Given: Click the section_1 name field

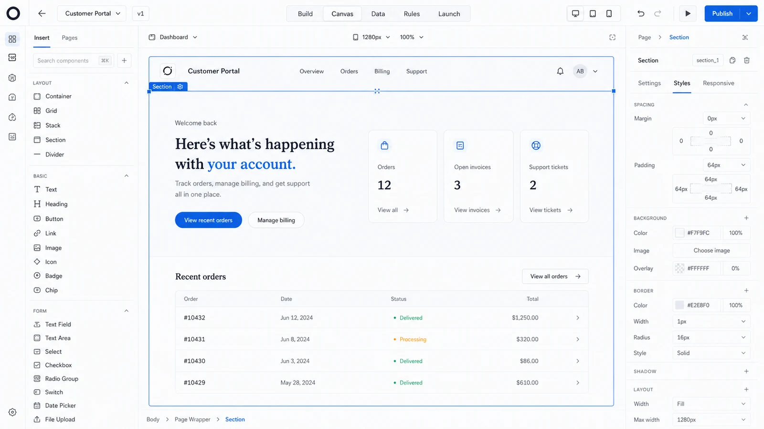Looking at the screenshot, I should (708, 60).
